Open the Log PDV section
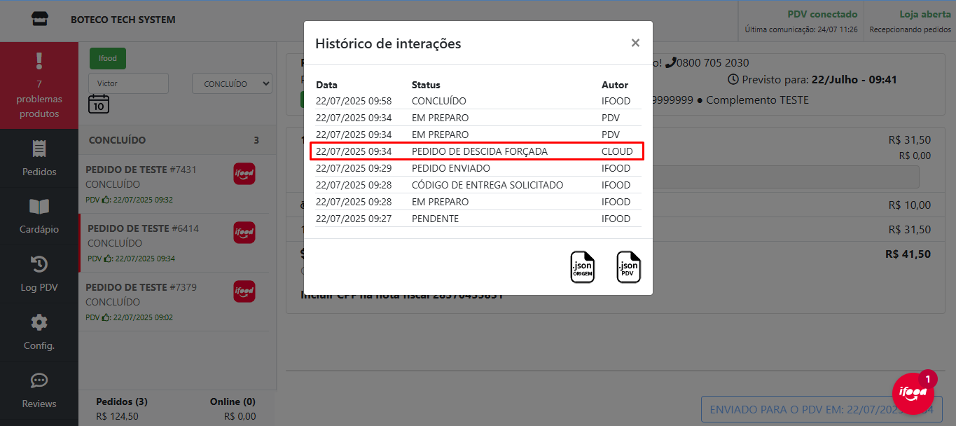The image size is (956, 426). click(x=39, y=273)
